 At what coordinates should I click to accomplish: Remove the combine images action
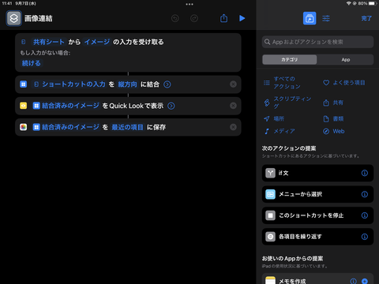tap(233, 84)
